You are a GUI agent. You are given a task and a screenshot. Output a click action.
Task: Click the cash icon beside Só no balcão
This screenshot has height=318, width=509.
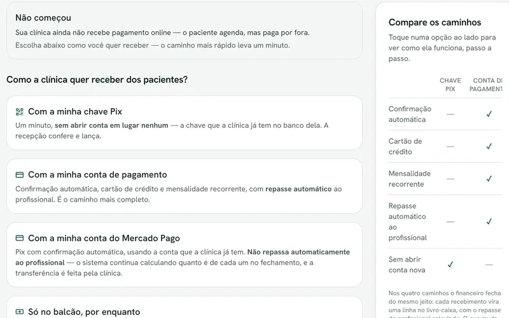pos(20,312)
